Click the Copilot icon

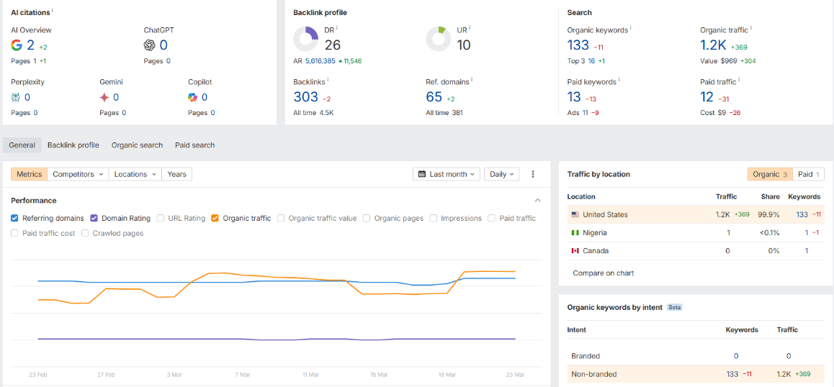tap(192, 97)
